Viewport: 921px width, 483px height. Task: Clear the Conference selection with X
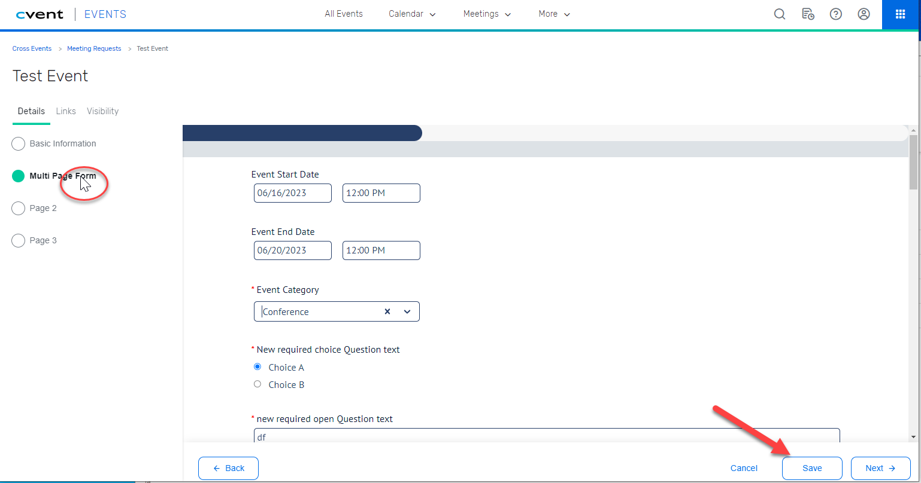tap(387, 311)
